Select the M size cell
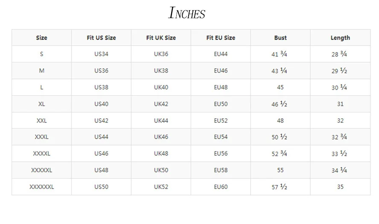 41,70
